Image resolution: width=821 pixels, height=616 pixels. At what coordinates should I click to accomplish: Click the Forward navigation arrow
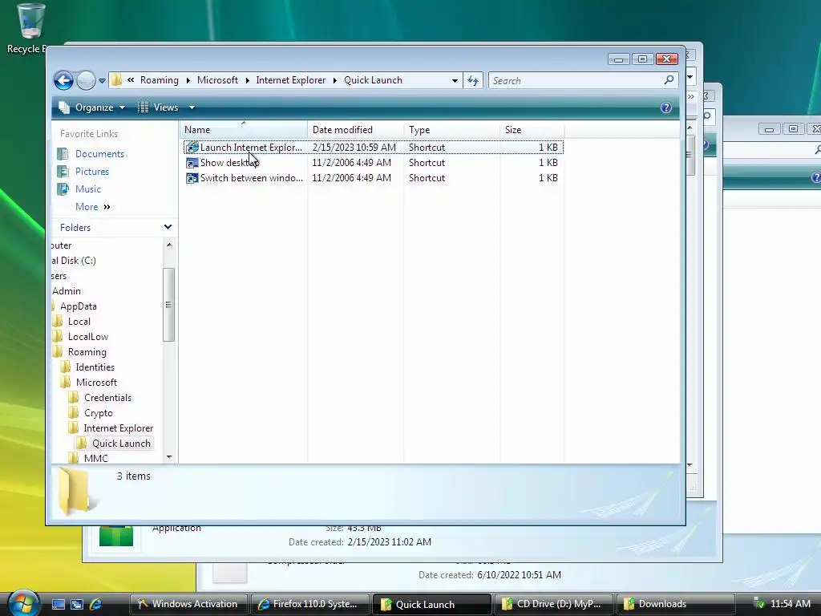(86, 81)
